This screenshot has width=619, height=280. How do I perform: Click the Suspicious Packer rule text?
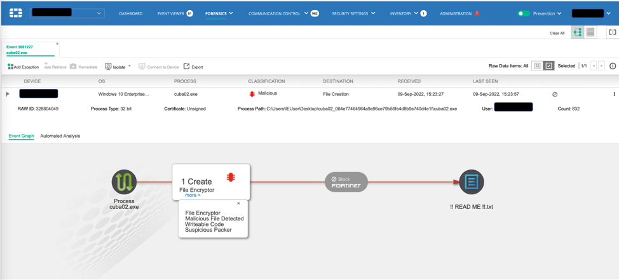(208, 230)
